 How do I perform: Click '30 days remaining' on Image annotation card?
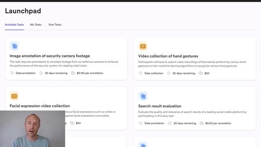click(x=56, y=73)
